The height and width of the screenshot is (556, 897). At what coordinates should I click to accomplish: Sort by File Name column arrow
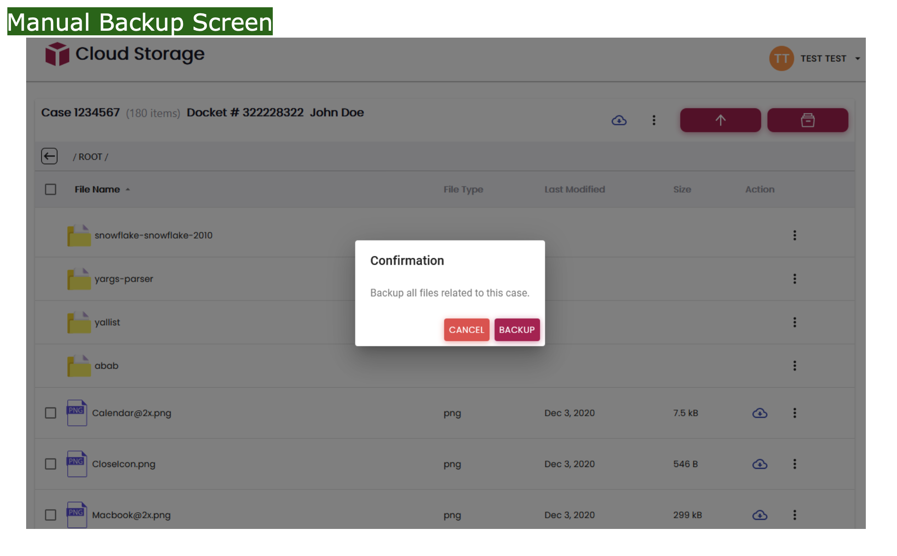tap(128, 189)
